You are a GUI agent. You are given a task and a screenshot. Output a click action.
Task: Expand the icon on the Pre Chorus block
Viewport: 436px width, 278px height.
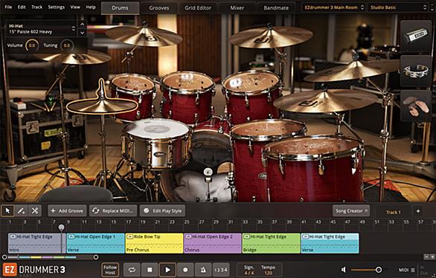click(130, 236)
